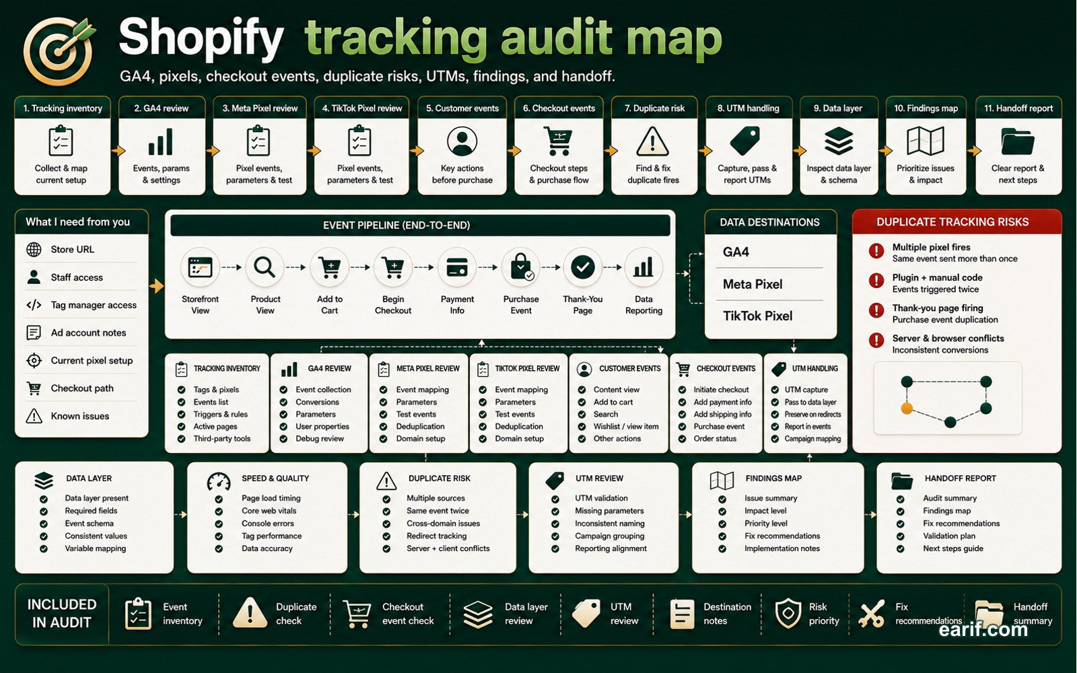Open the 2. GA4 review step header
The height and width of the screenshot is (673, 1077).
click(162, 108)
